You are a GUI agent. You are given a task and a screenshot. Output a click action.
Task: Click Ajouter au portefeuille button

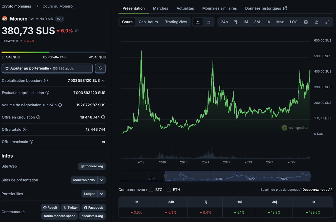click(47, 68)
